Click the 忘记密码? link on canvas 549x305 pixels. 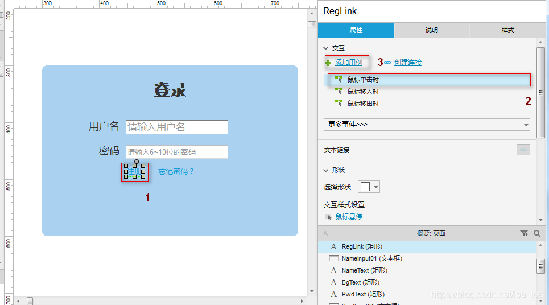(x=176, y=171)
